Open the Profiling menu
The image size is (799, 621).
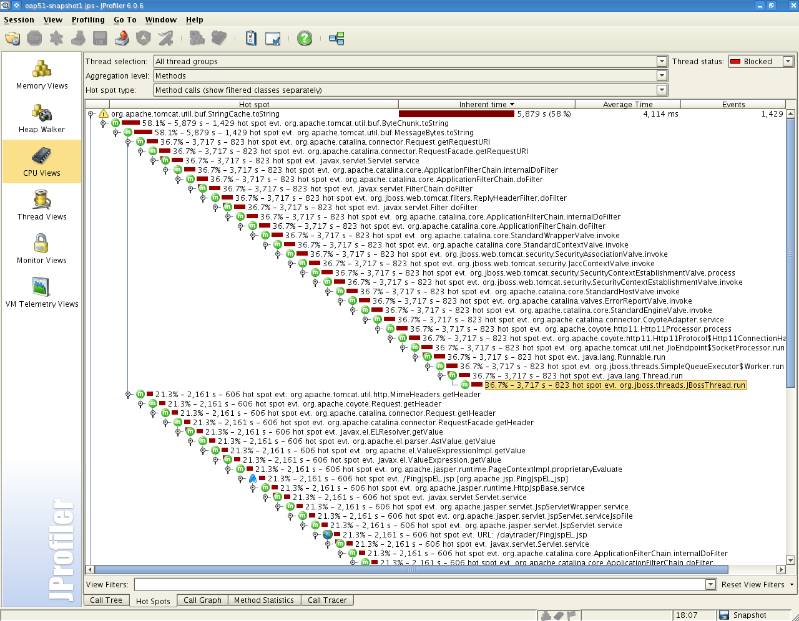pyautogui.click(x=88, y=20)
